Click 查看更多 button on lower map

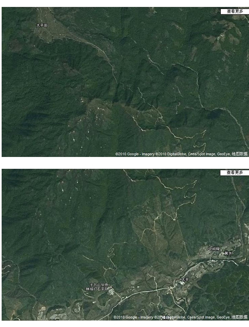[x=235, y=172]
